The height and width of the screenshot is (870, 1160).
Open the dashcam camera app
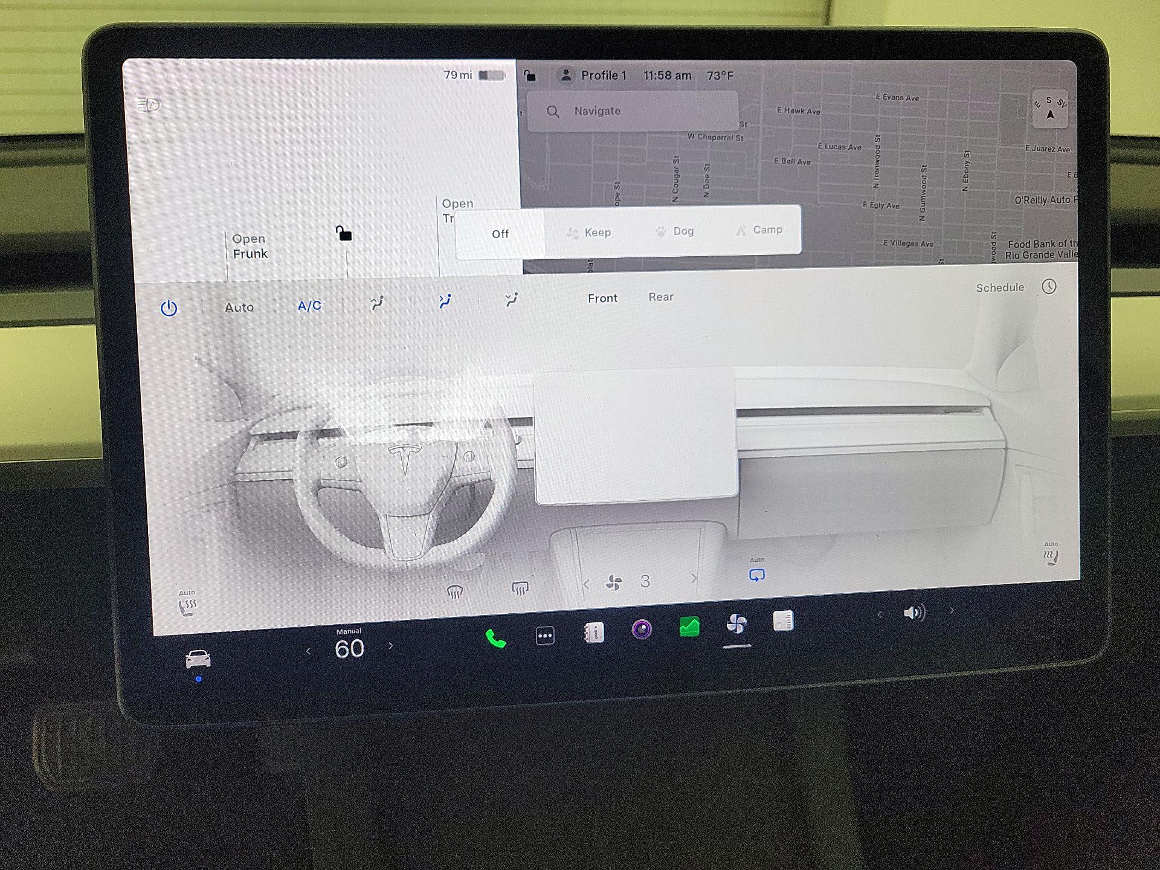click(641, 630)
